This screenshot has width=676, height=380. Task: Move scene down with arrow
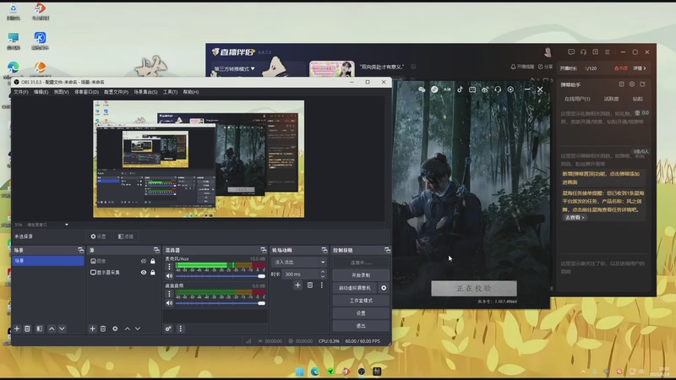point(62,328)
